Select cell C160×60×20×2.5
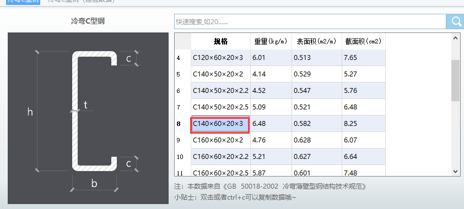 pos(220,170)
